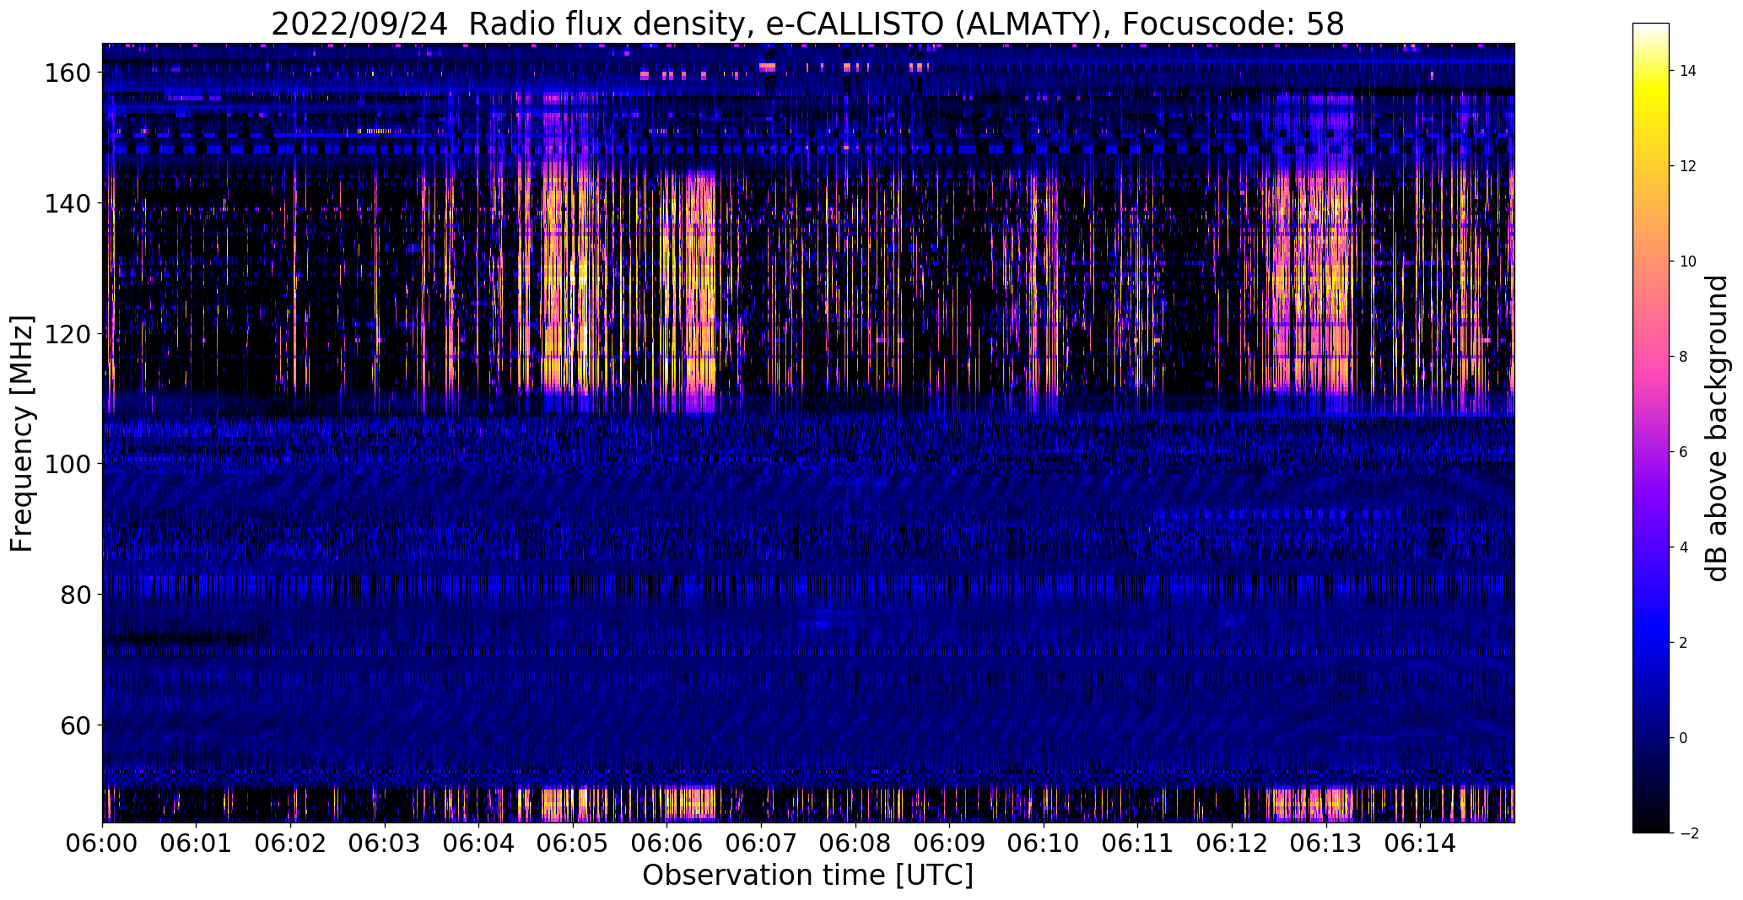Click the 06:10 time tick label
1743x900 pixels.
(1044, 842)
